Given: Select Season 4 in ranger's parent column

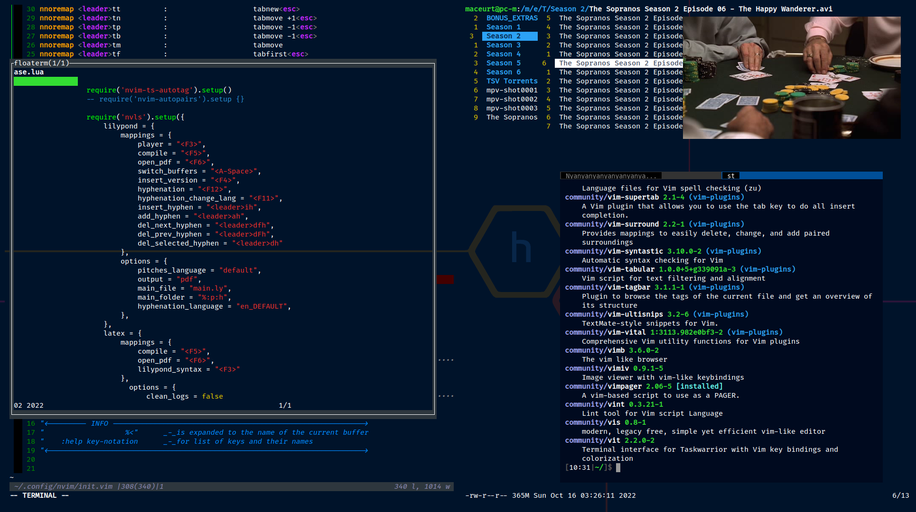Looking at the screenshot, I should click(x=504, y=54).
